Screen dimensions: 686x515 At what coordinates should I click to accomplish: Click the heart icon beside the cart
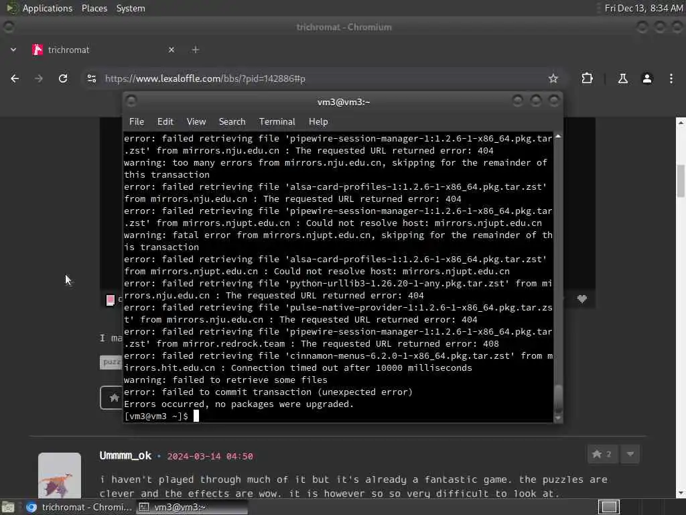pyautogui.click(x=582, y=298)
